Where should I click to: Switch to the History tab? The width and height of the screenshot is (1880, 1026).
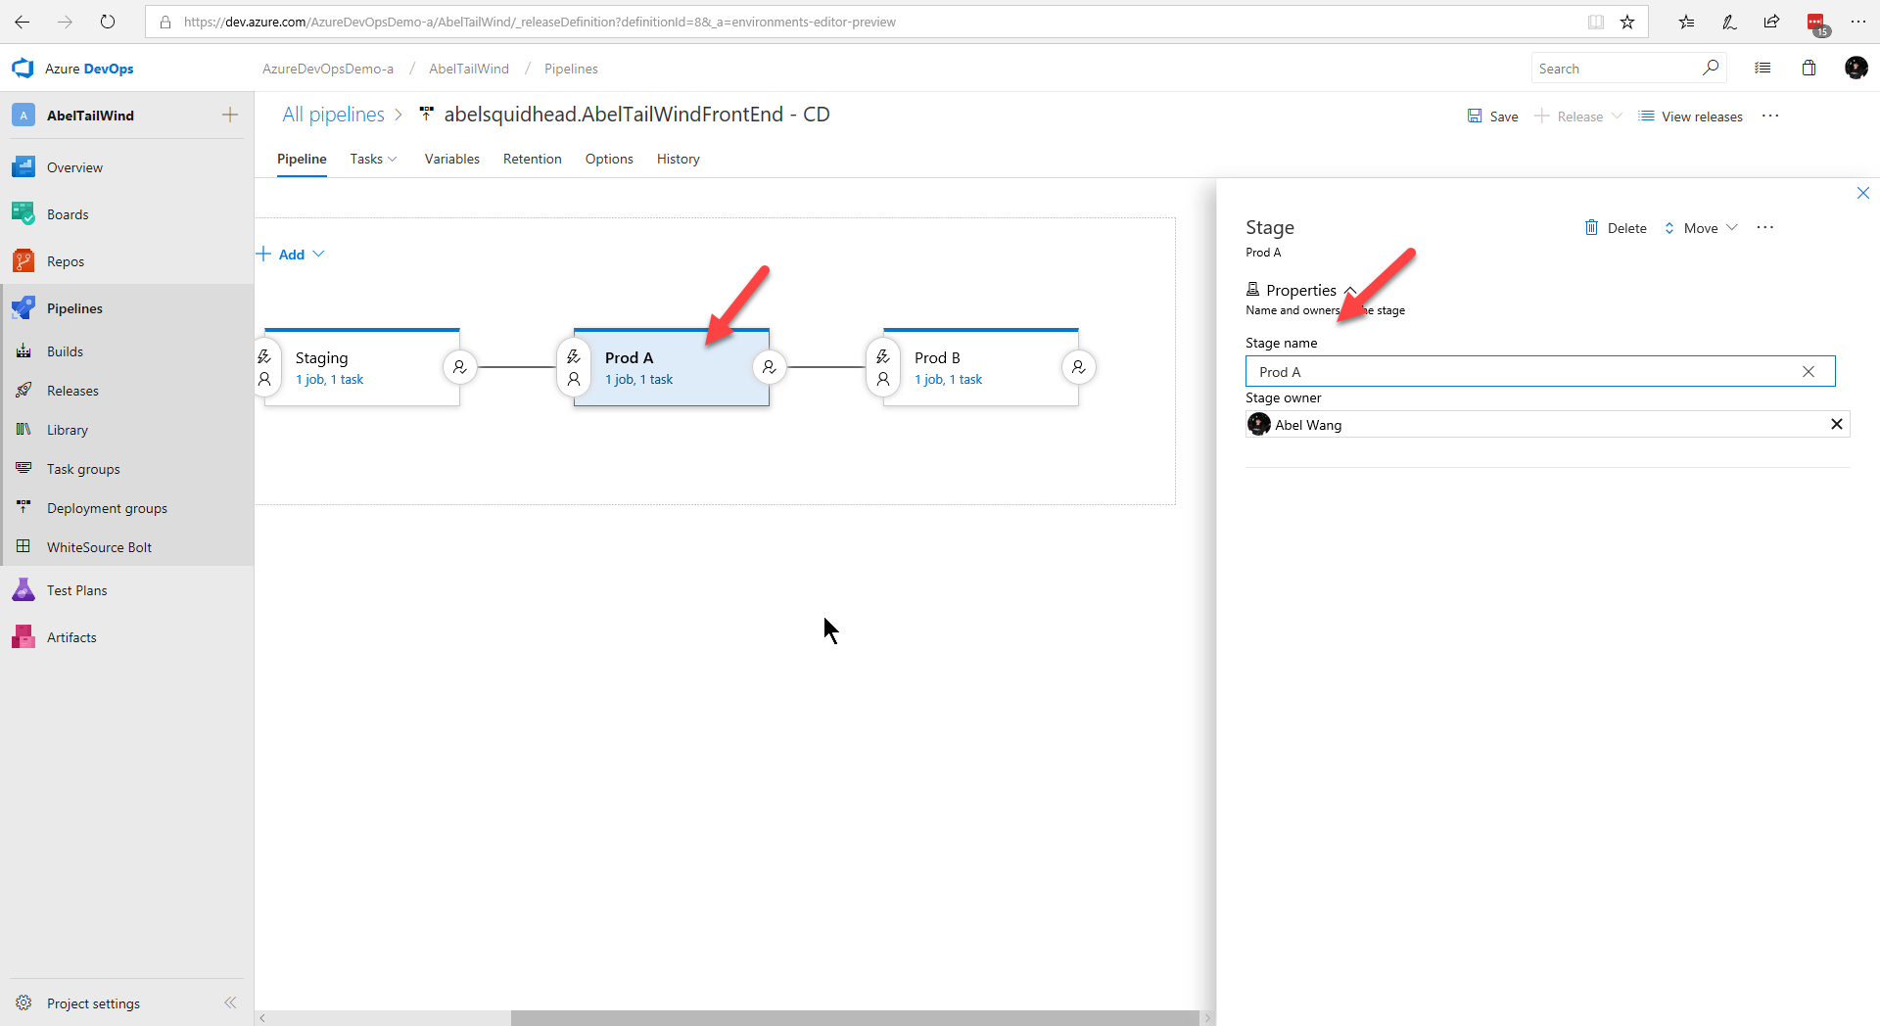tap(679, 159)
